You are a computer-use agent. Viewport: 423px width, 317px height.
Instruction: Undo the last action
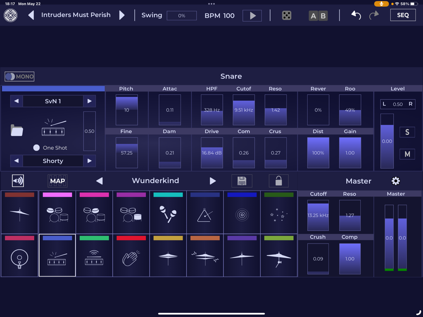click(x=356, y=15)
